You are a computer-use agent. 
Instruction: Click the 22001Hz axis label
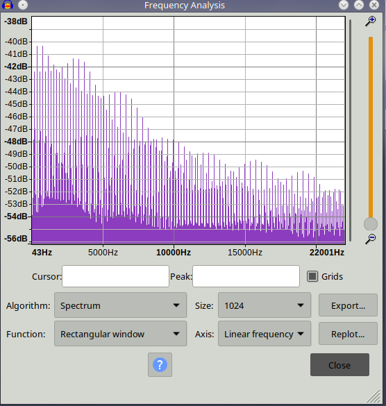pos(327,252)
